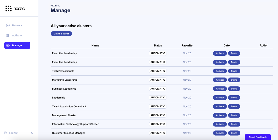Select the Tech Professionals name cell
Screen dimensions: 278x140
pos(63,71)
